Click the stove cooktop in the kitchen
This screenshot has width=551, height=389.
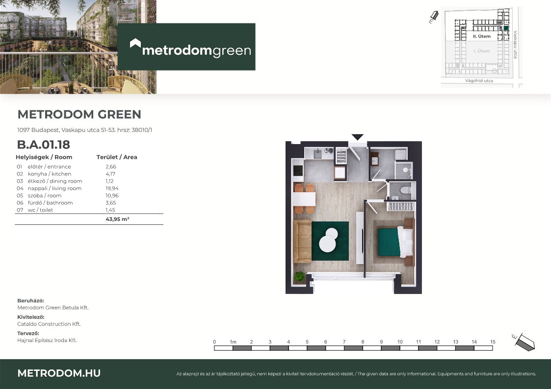[298, 170]
